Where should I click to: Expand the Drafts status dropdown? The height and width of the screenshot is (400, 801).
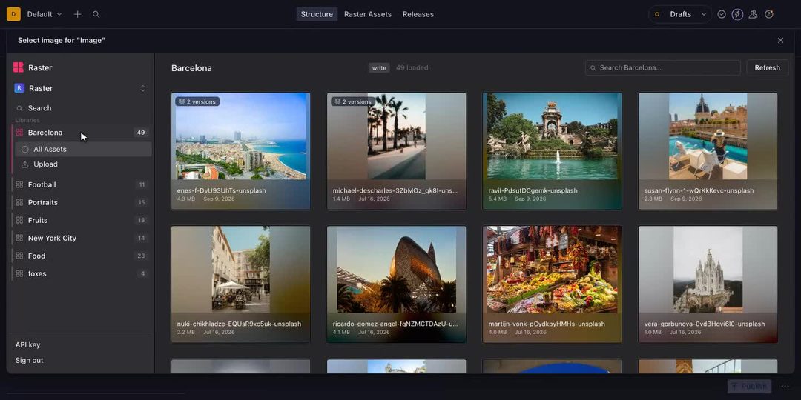(x=680, y=14)
